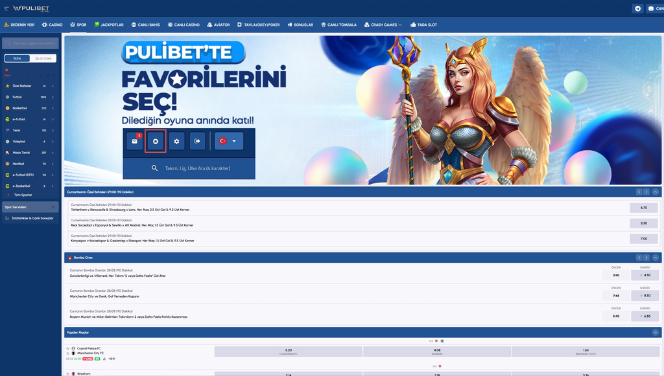
Task: Focus the sidebar team and league search
Action: click(30, 43)
